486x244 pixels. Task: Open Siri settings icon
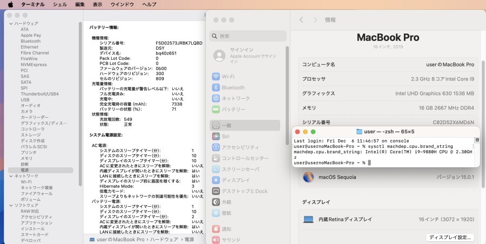pos(216,137)
